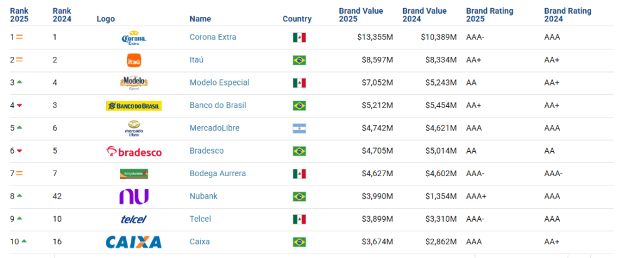This screenshot has height=258, width=641.
Task: Click the Telcel logo
Action: click(133, 219)
